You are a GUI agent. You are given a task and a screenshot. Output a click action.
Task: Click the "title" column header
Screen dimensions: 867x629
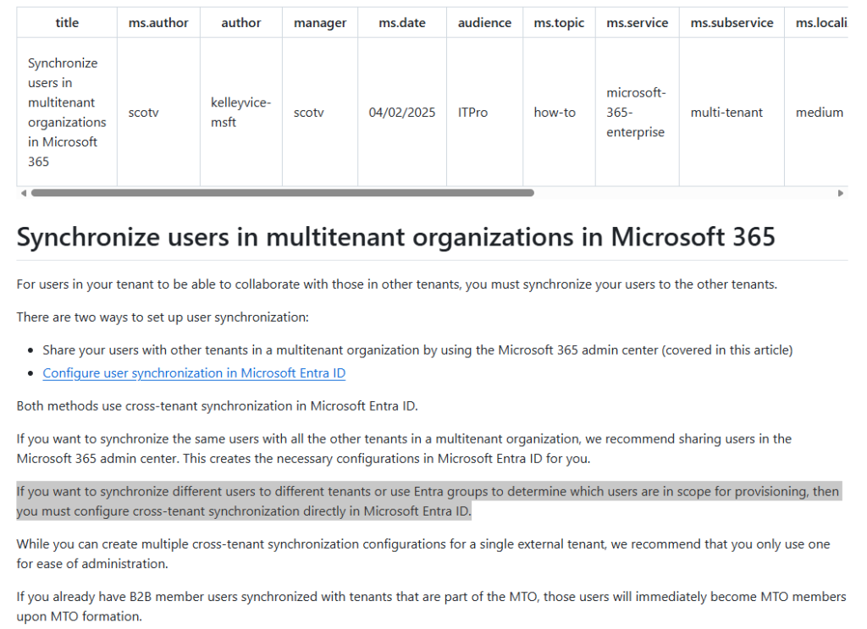tap(67, 23)
